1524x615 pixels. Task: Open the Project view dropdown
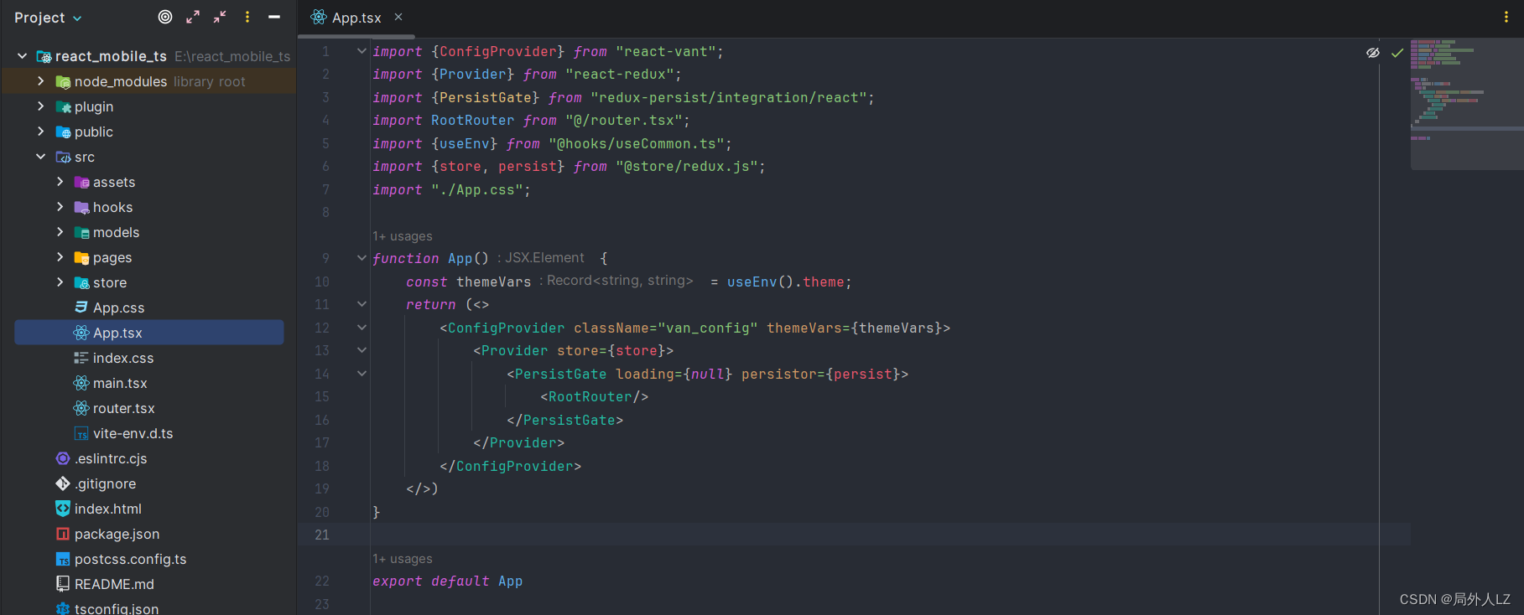coord(48,18)
